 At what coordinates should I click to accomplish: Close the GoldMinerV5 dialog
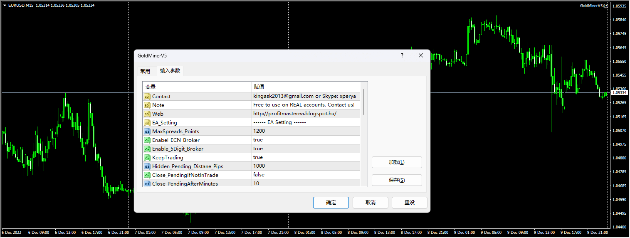click(421, 55)
